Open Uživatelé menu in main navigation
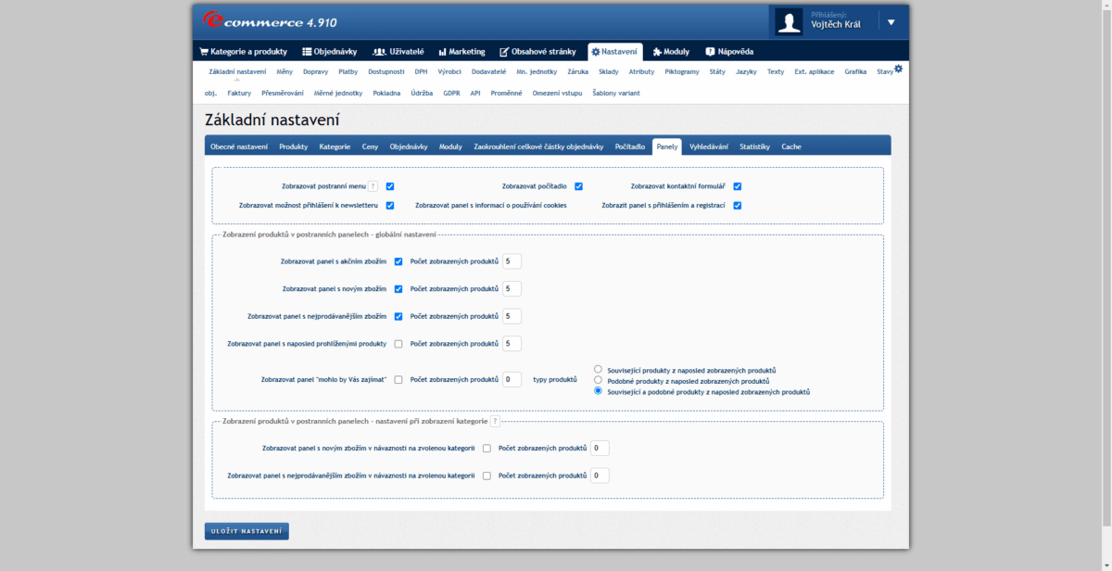 (x=398, y=52)
